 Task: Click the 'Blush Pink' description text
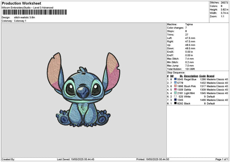pyautogui.click(x=190, y=86)
